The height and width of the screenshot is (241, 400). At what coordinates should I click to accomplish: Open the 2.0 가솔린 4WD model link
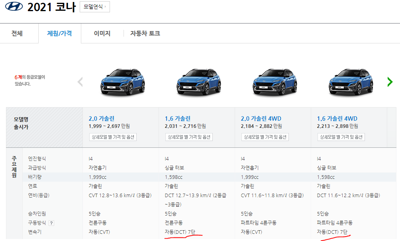click(x=261, y=119)
